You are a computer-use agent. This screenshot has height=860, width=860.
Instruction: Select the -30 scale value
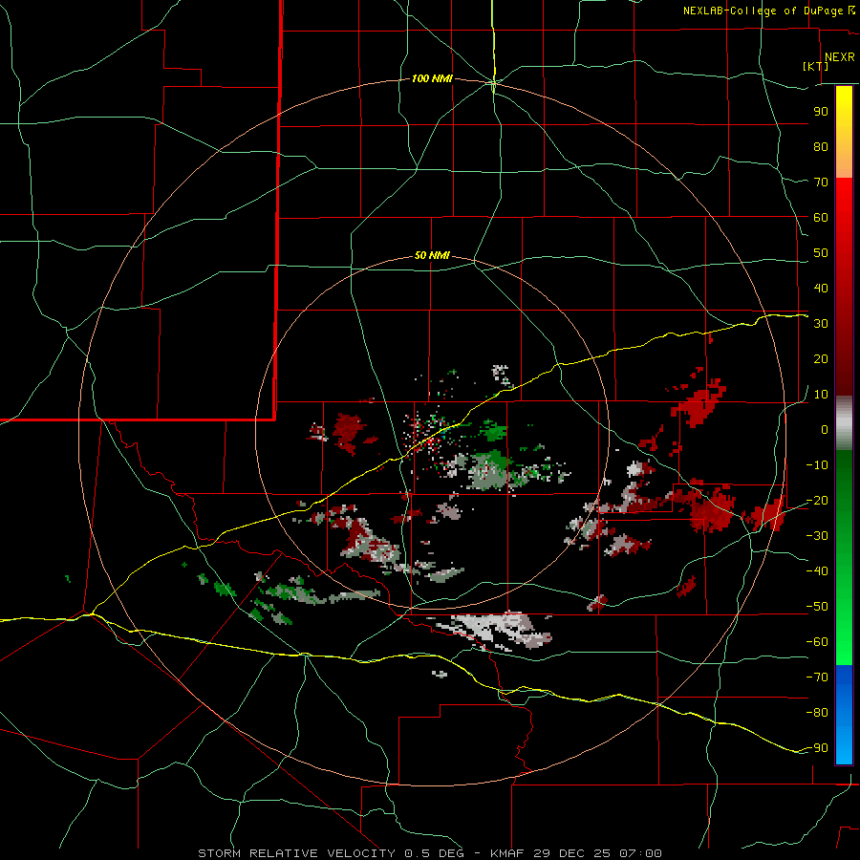[x=817, y=536]
